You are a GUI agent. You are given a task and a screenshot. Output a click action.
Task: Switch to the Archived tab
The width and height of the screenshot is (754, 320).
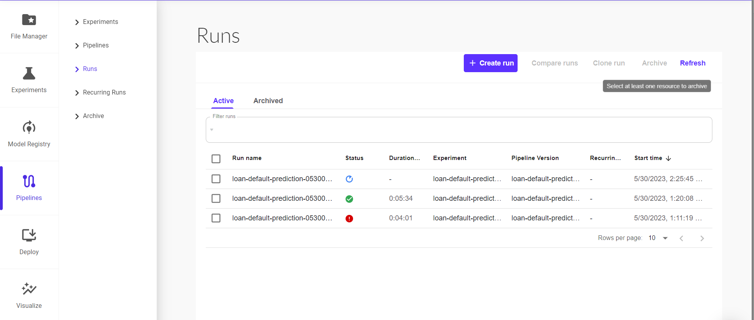pyautogui.click(x=268, y=101)
